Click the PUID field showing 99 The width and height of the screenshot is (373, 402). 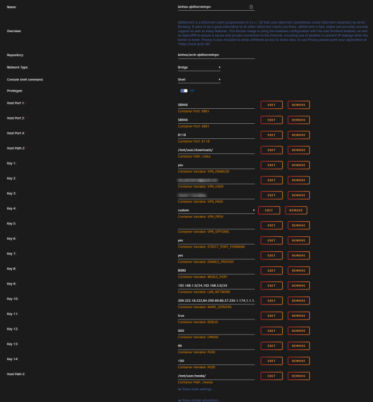coord(216,346)
